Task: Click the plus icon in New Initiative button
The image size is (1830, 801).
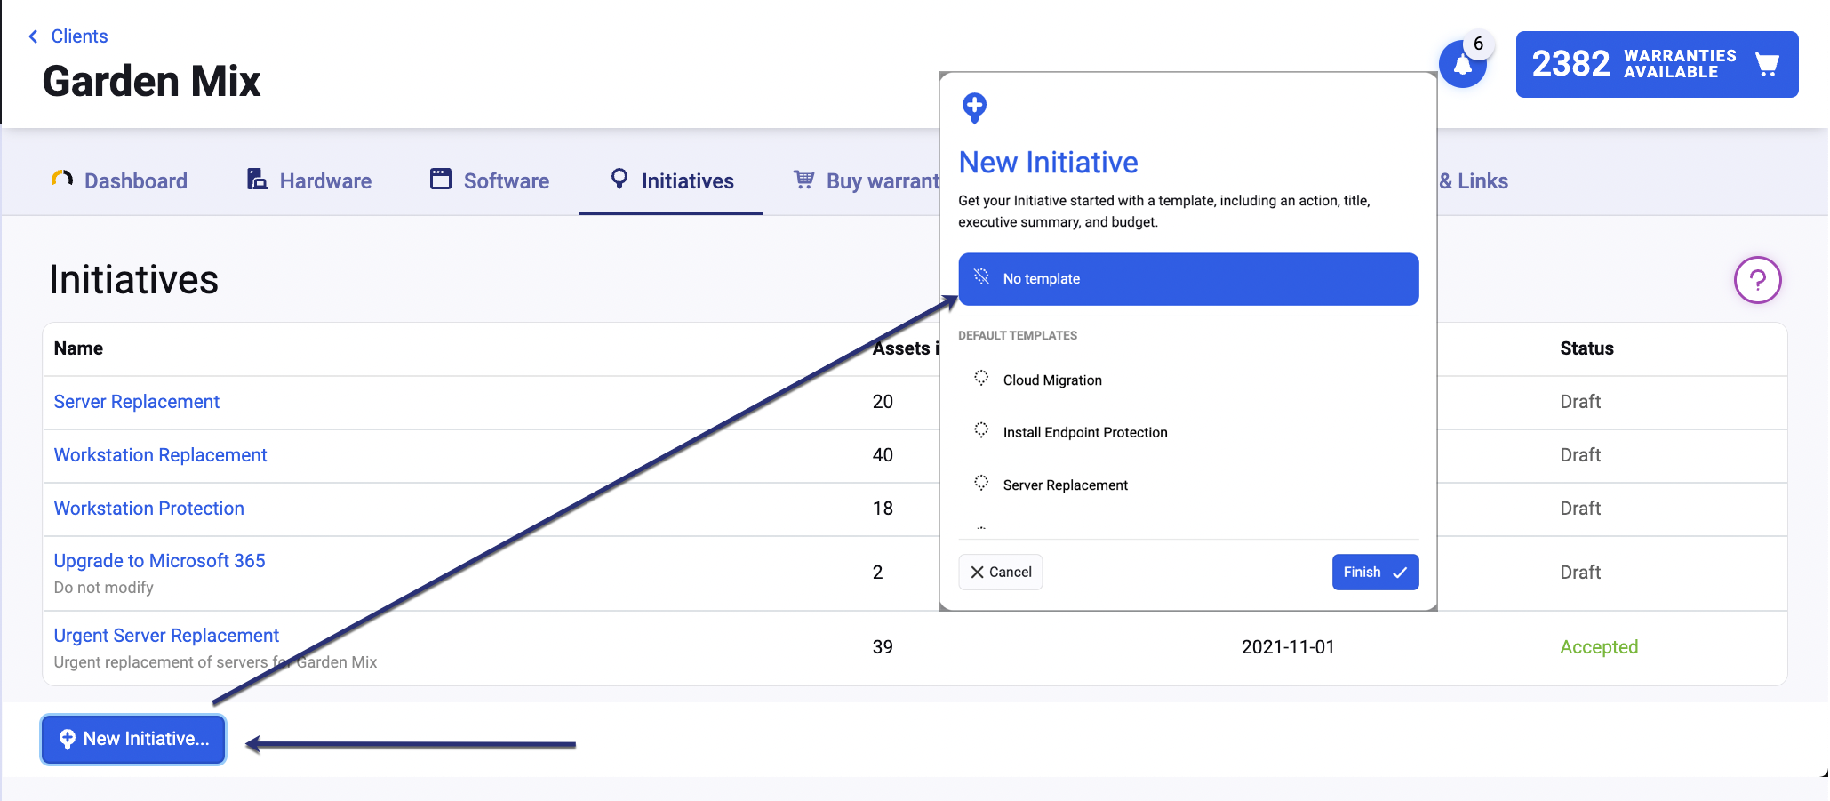Action: (x=67, y=739)
